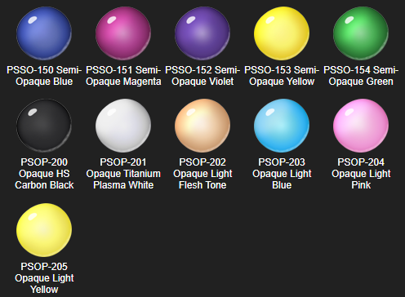This screenshot has width=405, height=297.
Task: Open the PSSO-151 Semi-Opaque Magenta text link
Action: pyautogui.click(x=123, y=76)
